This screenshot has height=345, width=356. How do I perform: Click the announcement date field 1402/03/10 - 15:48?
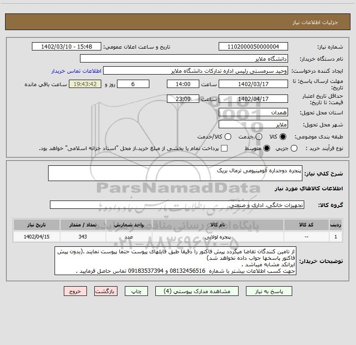click(x=67, y=46)
